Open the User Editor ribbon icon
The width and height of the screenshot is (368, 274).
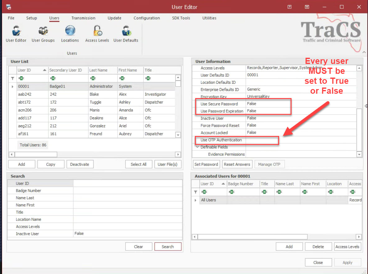(x=16, y=34)
